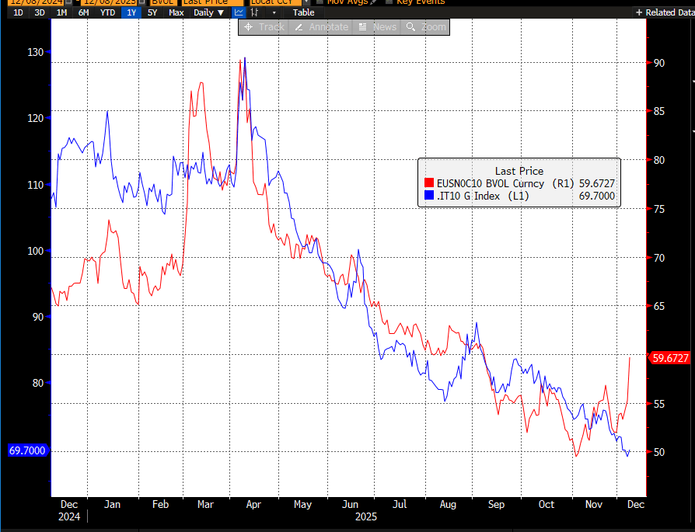695x532 pixels.
Task: Click the blue 69.7000 left axis price label
Action: point(26,450)
